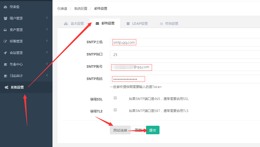
Task: Submit the form with 提交 button
Action: (x=152, y=130)
